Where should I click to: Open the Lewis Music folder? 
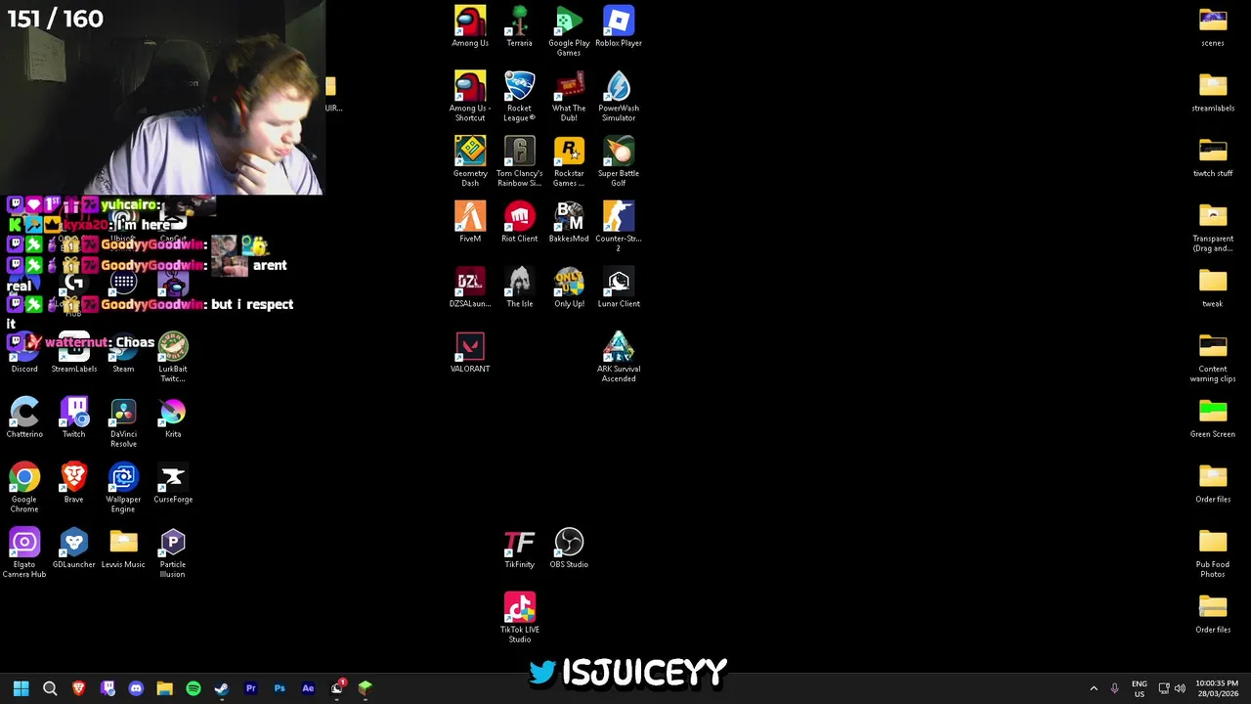click(x=123, y=549)
